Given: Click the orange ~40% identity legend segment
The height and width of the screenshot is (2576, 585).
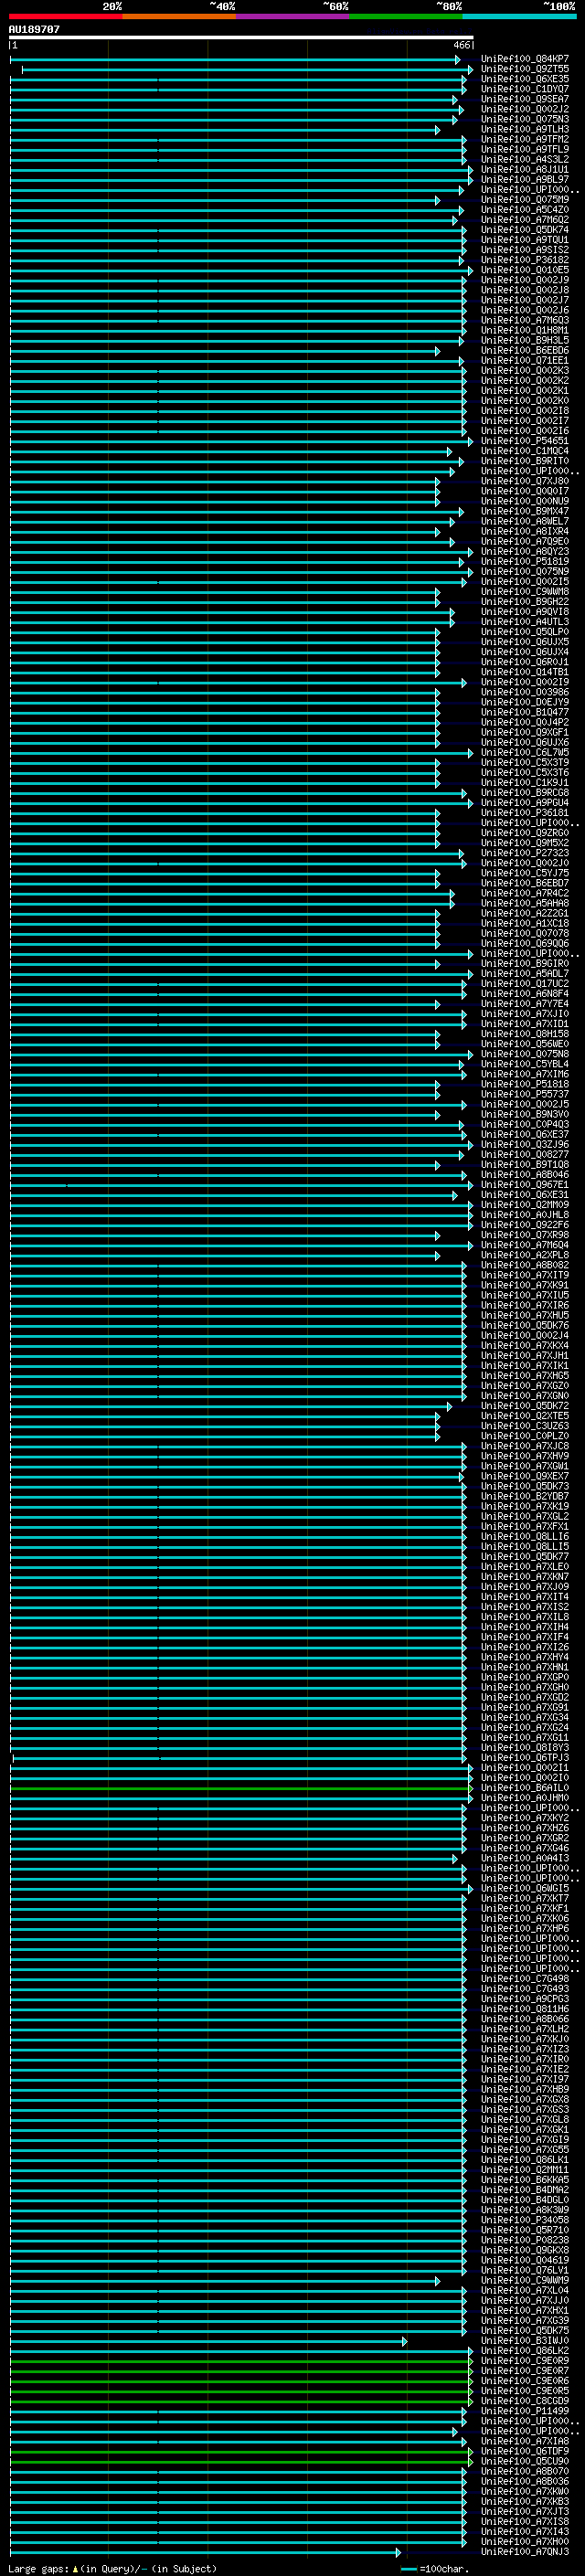Looking at the screenshot, I should coord(179,16).
